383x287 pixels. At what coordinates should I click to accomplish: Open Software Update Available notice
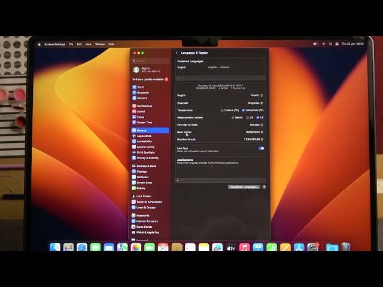(150, 80)
